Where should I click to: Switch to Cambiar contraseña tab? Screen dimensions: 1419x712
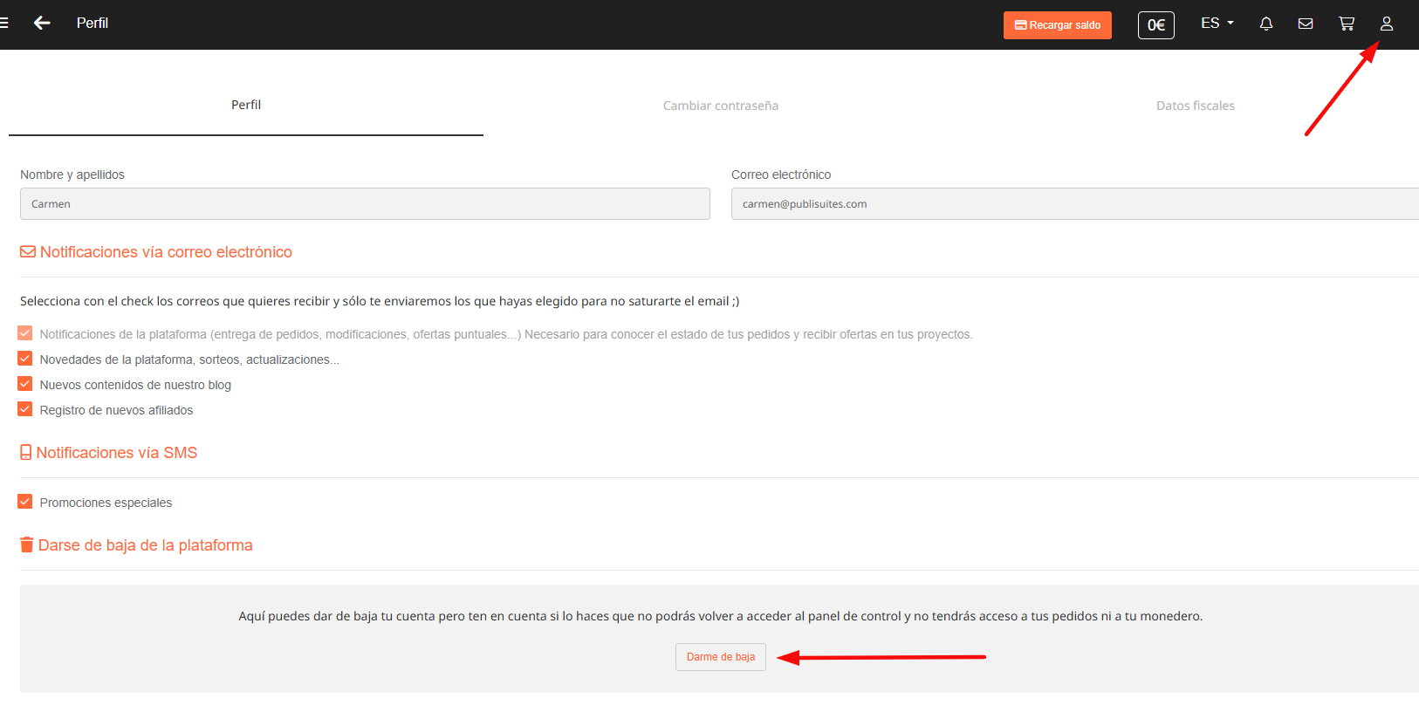pos(720,106)
